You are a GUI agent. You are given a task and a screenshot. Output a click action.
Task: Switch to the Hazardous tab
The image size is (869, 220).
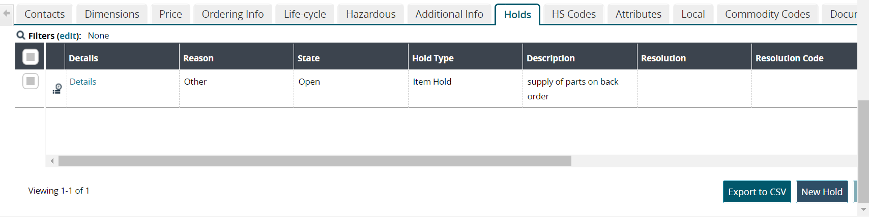click(x=370, y=14)
